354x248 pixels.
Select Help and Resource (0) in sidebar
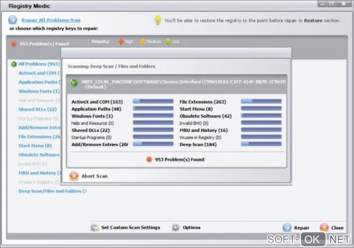click(39, 100)
